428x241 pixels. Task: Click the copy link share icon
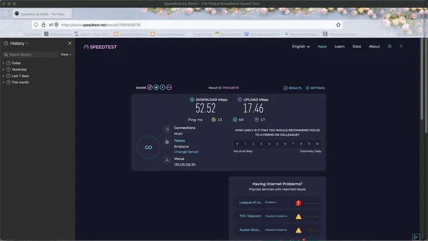150,87
